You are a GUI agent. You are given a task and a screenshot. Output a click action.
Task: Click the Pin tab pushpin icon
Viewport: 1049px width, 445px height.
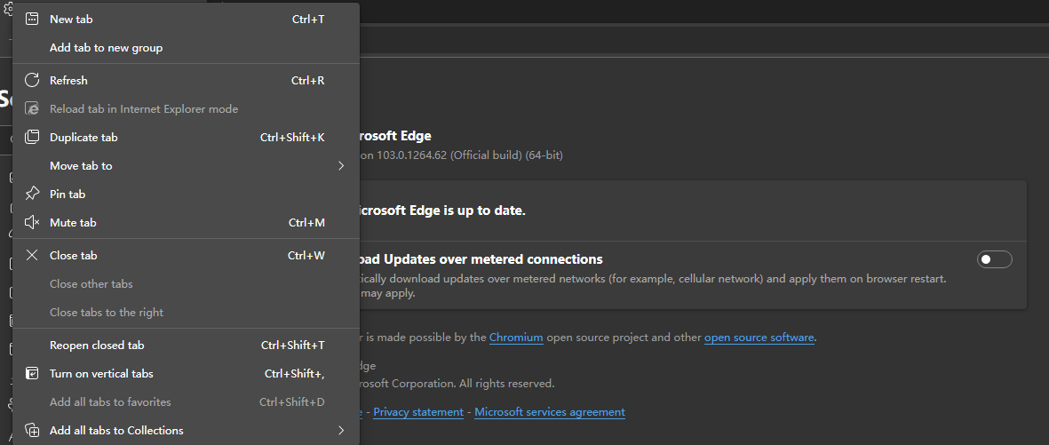click(31, 194)
